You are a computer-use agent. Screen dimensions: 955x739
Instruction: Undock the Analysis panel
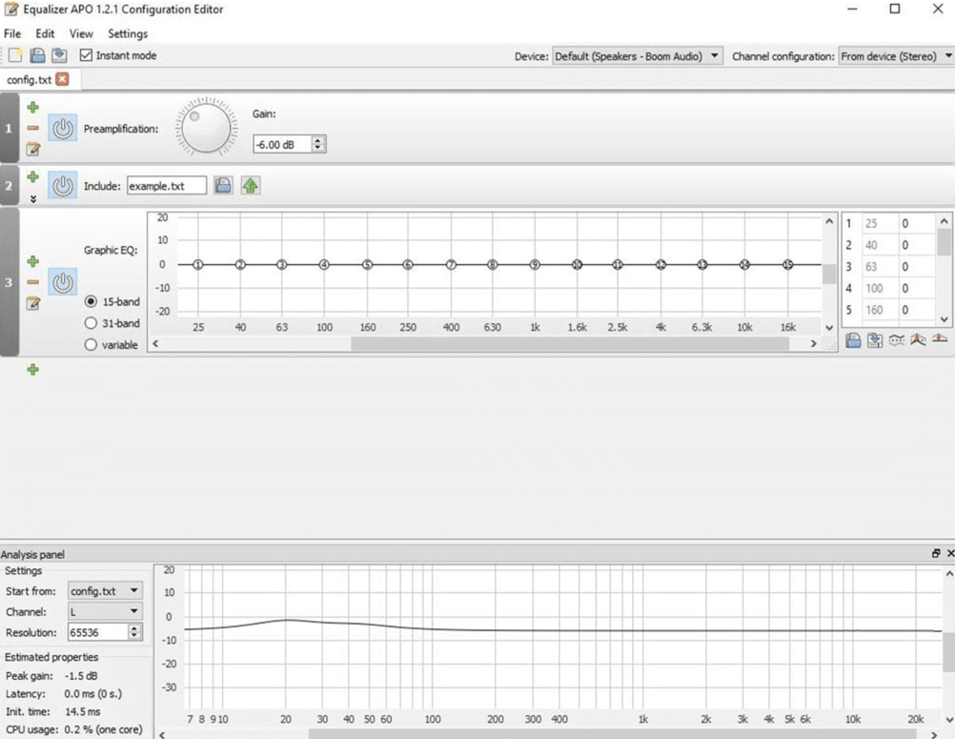[x=936, y=553]
